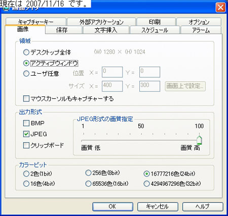Click the position Y input field

point(149,72)
